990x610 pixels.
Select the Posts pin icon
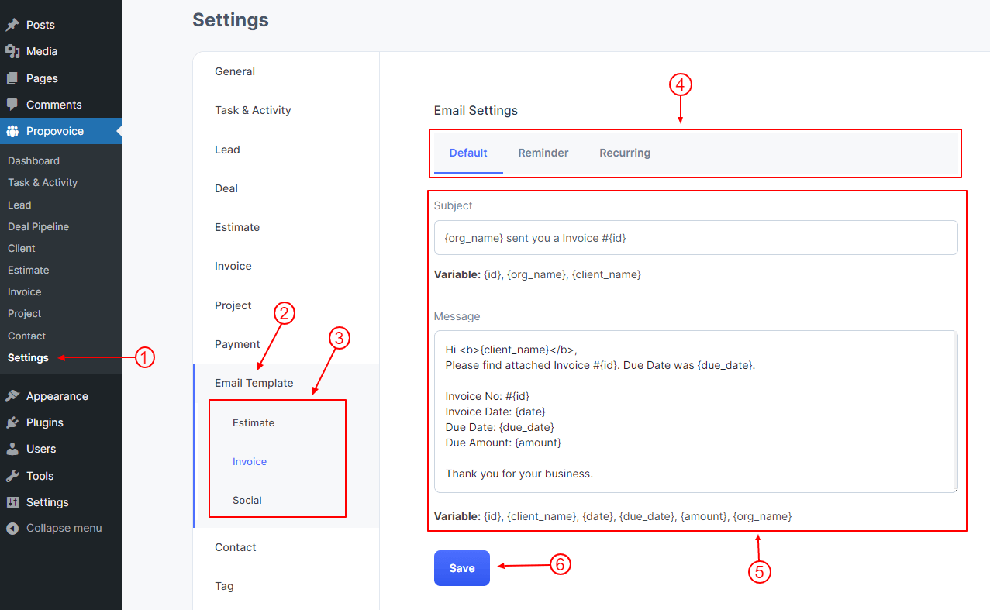(x=12, y=24)
